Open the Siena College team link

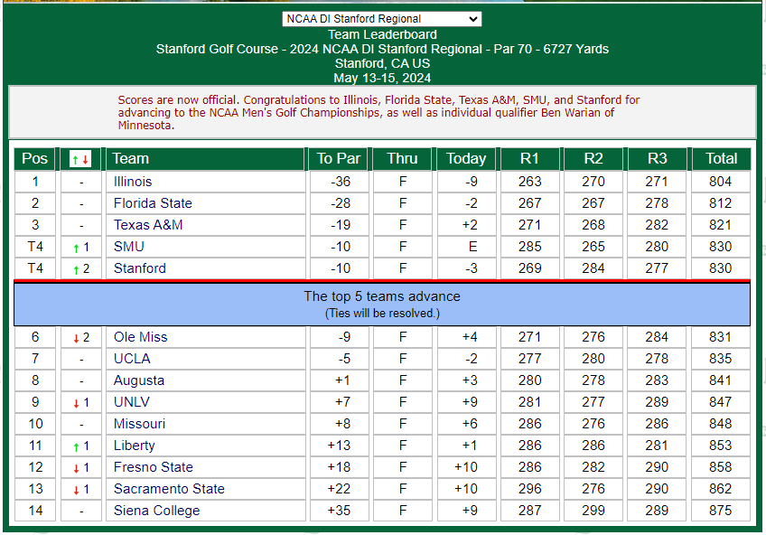point(157,511)
